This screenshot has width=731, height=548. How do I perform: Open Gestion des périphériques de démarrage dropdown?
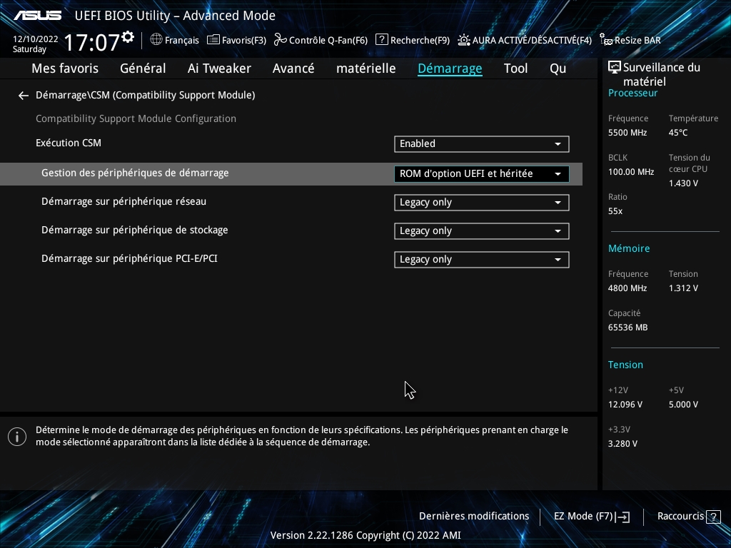tap(482, 174)
